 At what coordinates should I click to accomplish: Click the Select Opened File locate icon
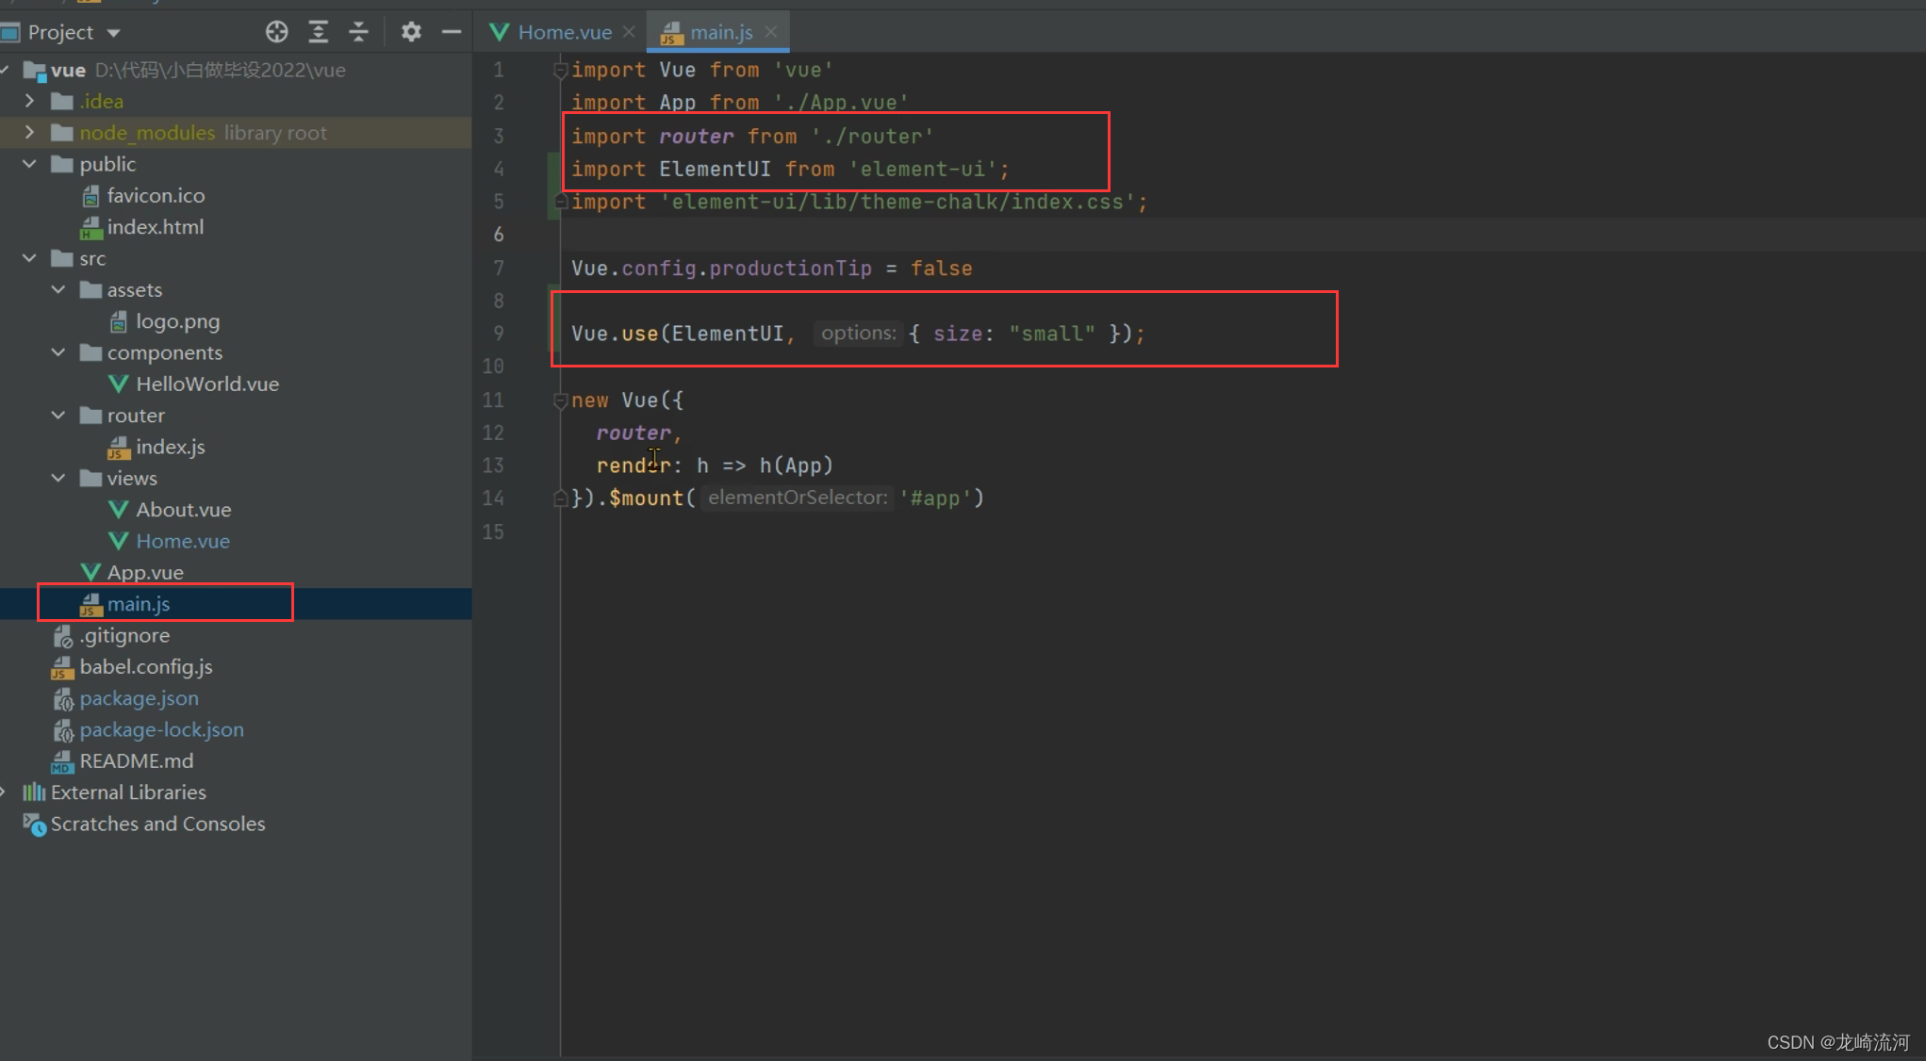pyautogui.click(x=276, y=32)
